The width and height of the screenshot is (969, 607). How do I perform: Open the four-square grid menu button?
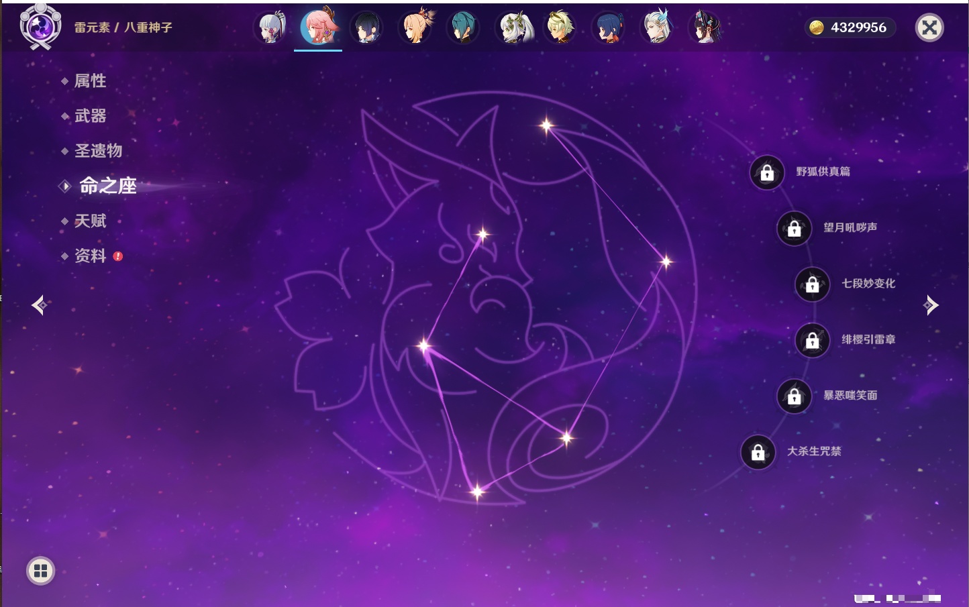tap(40, 571)
